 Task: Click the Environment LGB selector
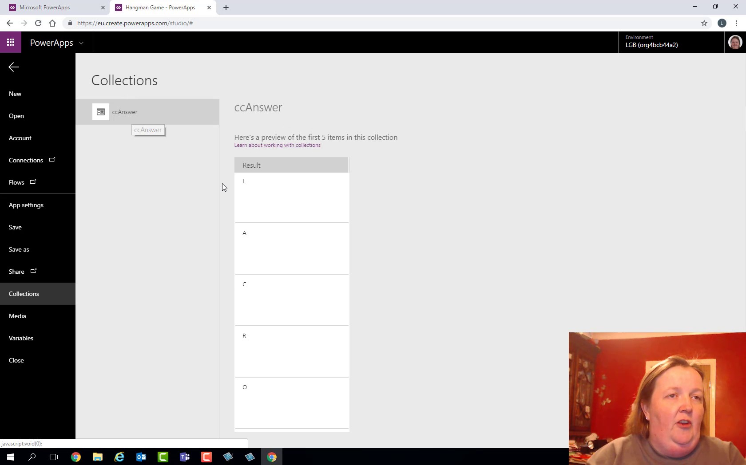[x=671, y=42]
